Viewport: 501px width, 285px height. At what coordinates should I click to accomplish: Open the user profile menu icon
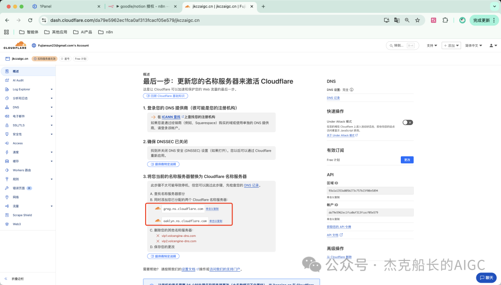(493, 45)
